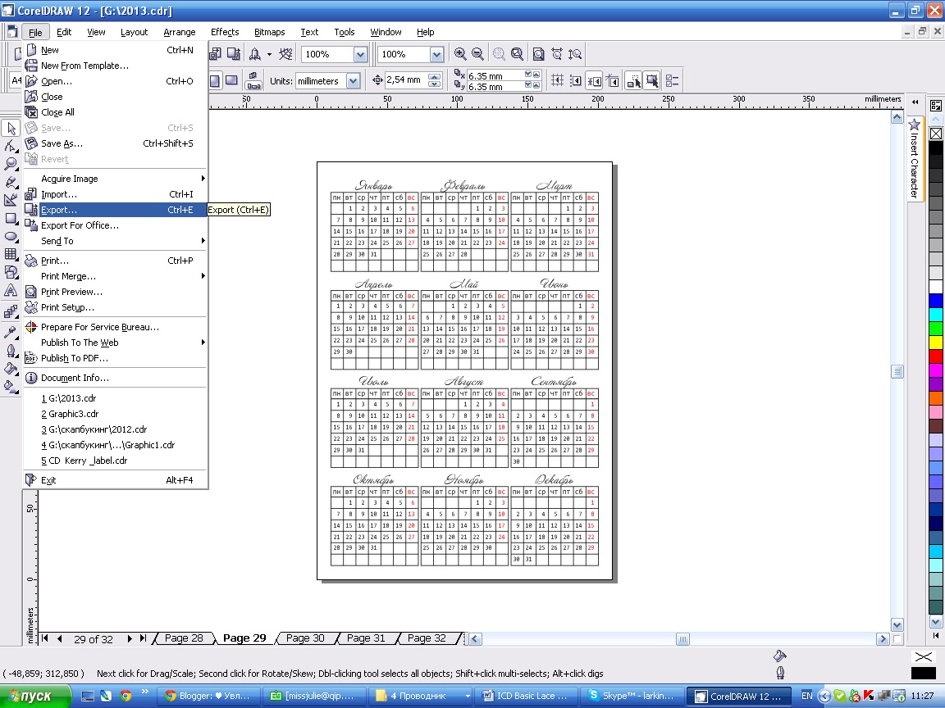Viewport: 945px width, 708px height.
Task: Select the Text tool
Action: [11, 290]
